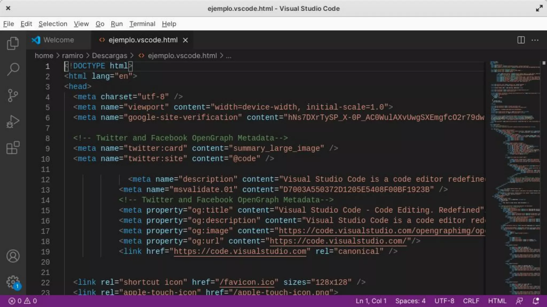Open the Search view icon

(13, 69)
